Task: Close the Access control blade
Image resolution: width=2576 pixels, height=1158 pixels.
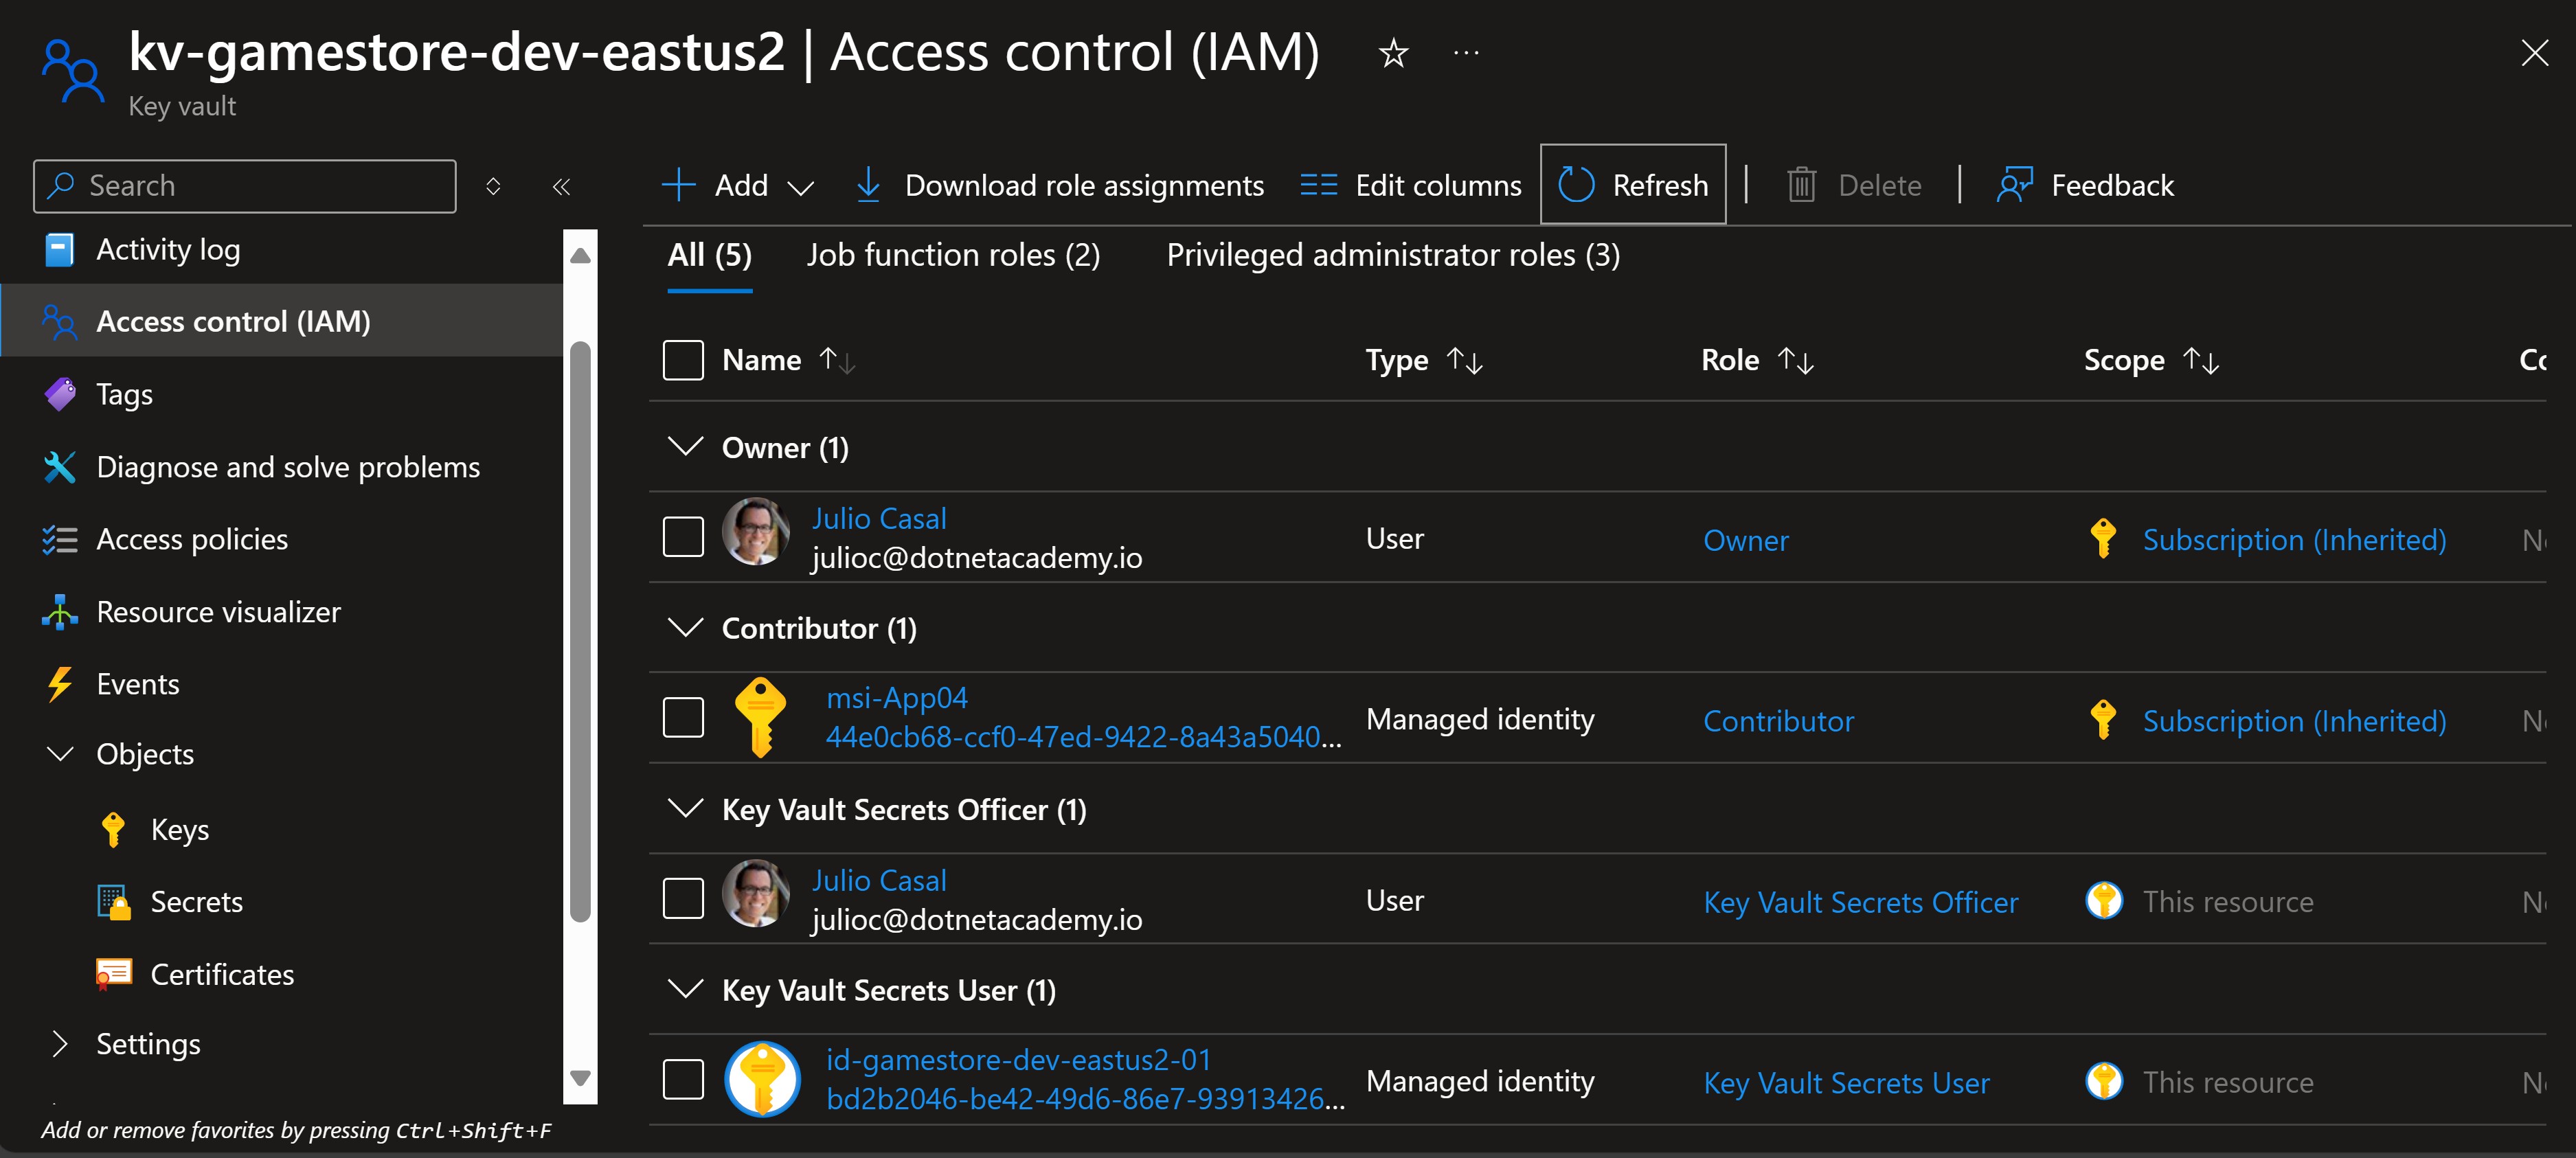Action: (2534, 53)
